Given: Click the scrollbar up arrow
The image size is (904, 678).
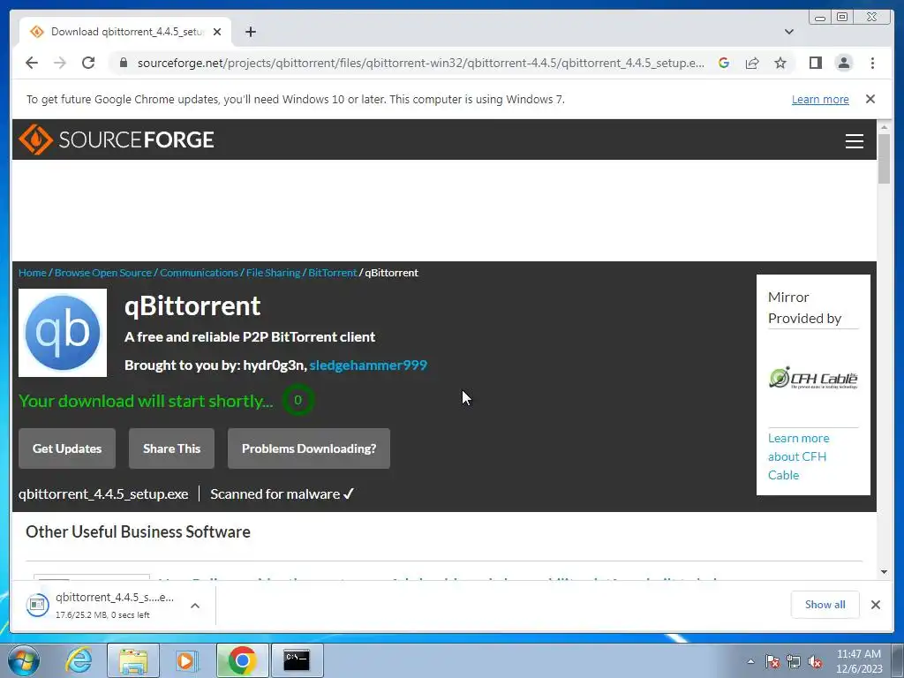Looking at the screenshot, I should (884, 127).
